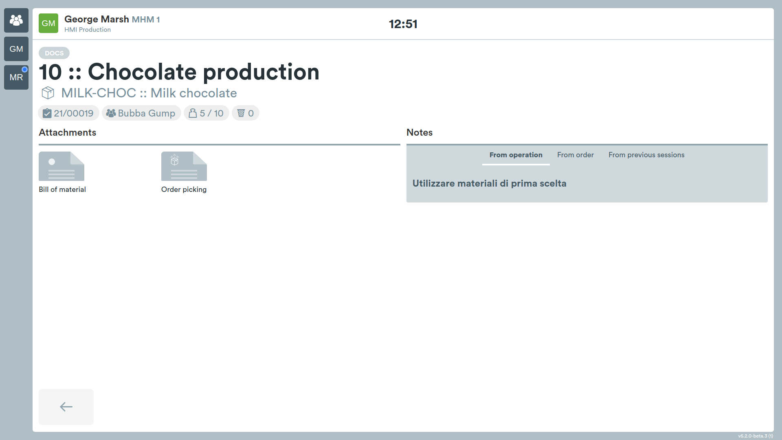Click the 5 / 10 quantity chip
This screenshot has width=782, height=440.
pyautogui.click(x=206, y=113)
